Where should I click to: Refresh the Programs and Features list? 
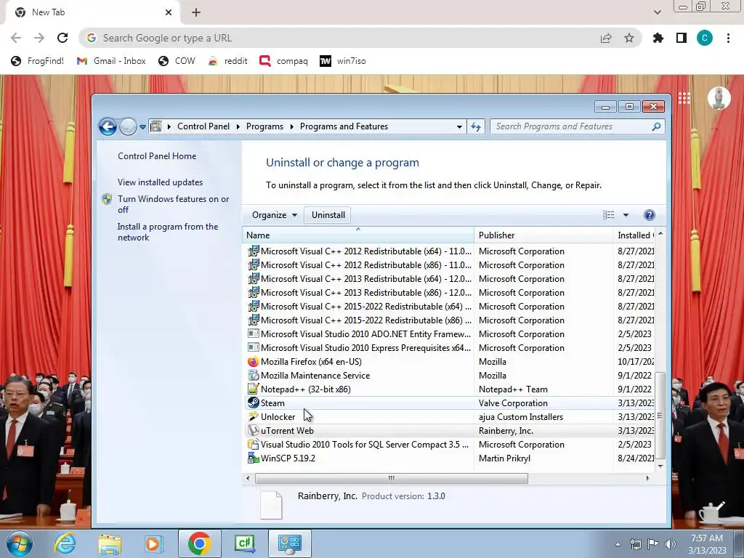pos(476,126)
